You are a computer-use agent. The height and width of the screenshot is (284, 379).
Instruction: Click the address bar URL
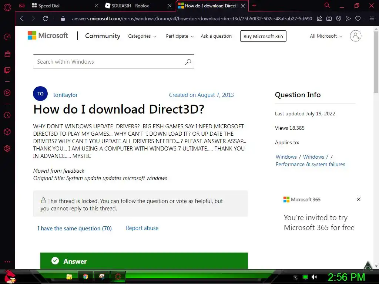tap(192, 18)
